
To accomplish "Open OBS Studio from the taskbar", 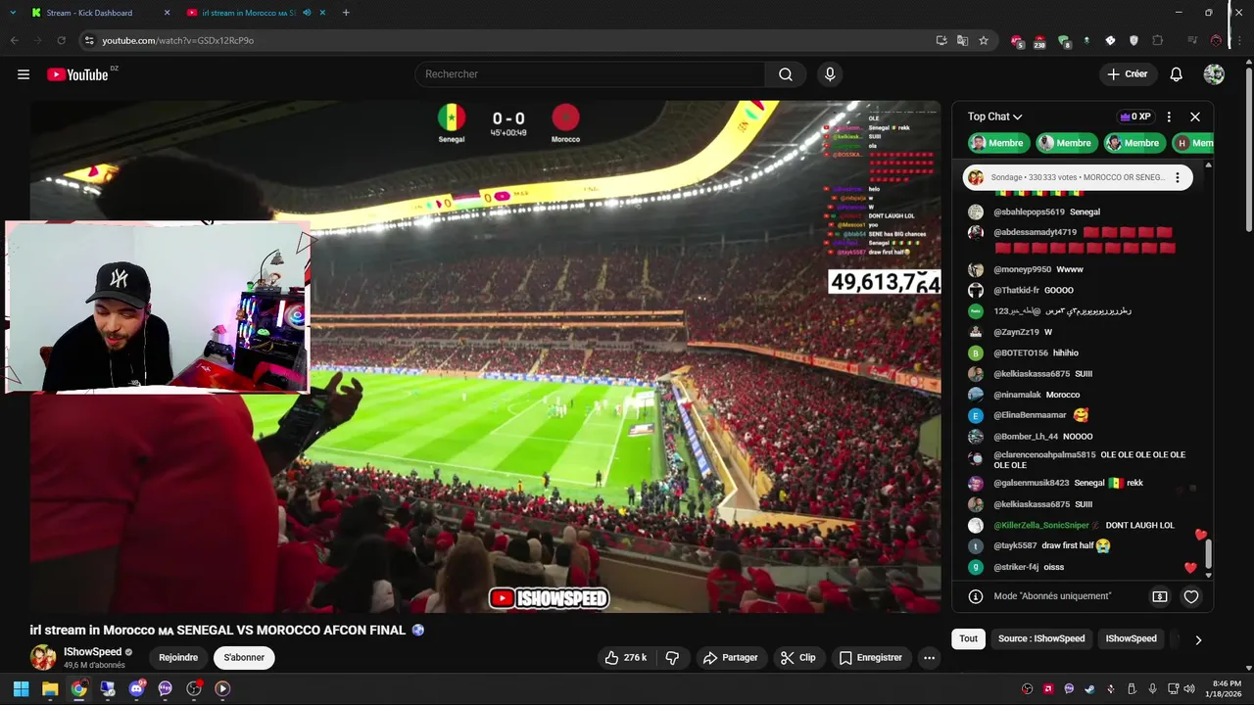I will [194, 689].
